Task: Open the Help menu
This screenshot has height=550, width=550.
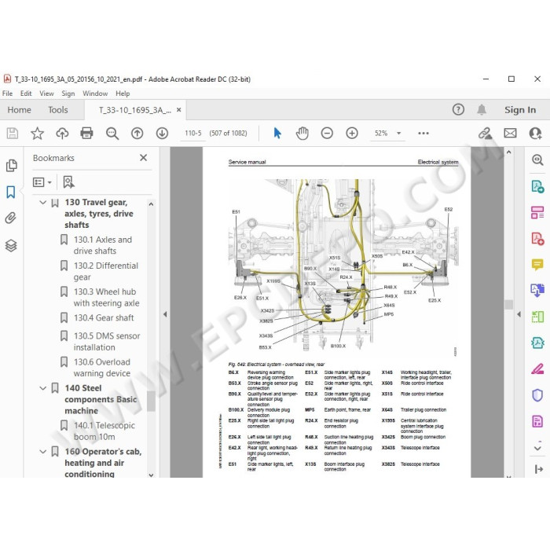Action: pyautogui.click(x=123, y=93)
